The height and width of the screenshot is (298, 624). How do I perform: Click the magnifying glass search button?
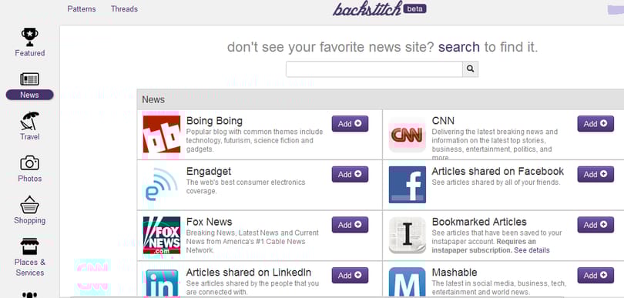470,69
